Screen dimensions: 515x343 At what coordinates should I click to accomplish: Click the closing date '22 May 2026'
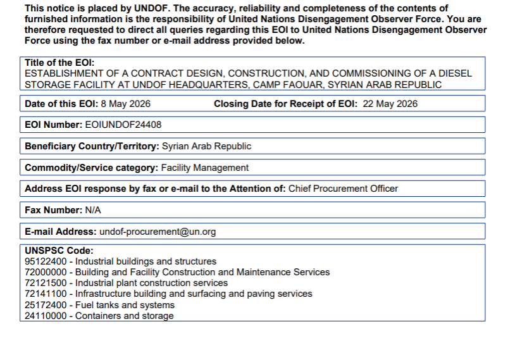[390, 104]
